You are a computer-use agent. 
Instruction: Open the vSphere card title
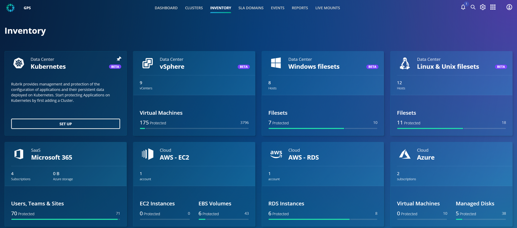click(x=172, y=67)
